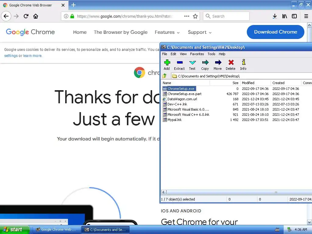Click the 4:36 AM taskbar clock

coord(301,229)
